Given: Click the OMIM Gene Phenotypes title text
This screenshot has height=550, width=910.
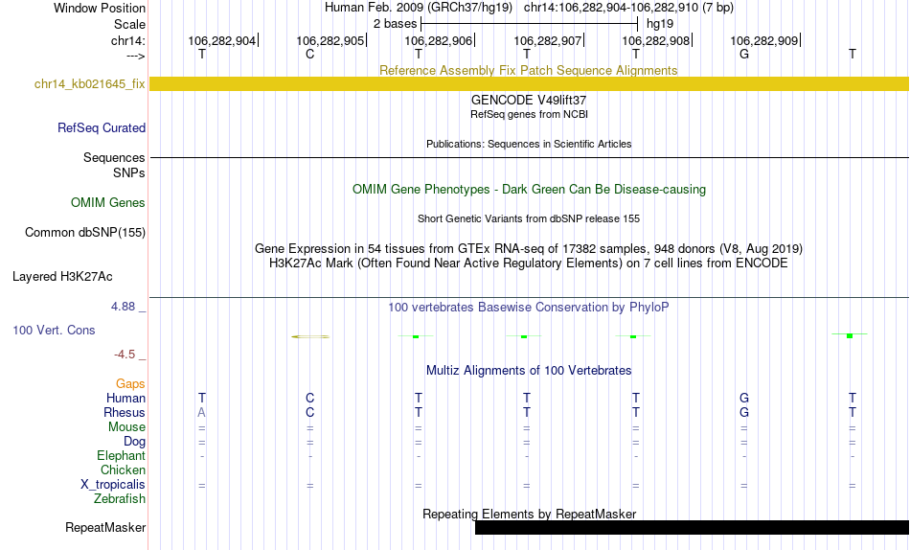Looking at the screenshot, I should pos(529,190).
